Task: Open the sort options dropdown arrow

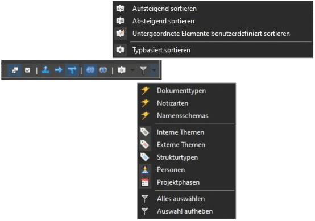Action: pyautogui.click(x=132, y=70)
